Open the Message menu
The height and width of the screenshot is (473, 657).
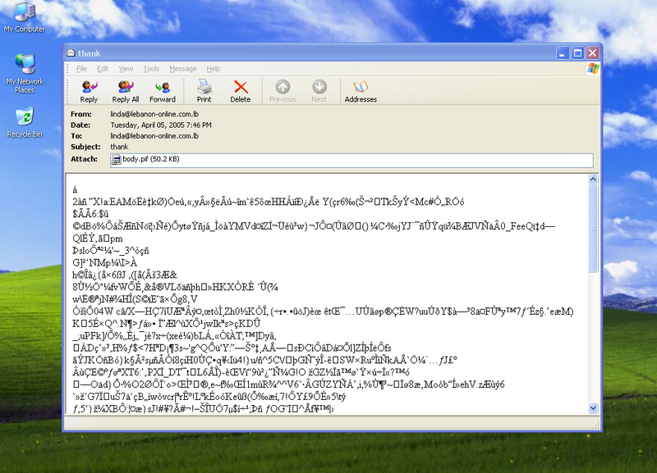click(x=182, y=69)
